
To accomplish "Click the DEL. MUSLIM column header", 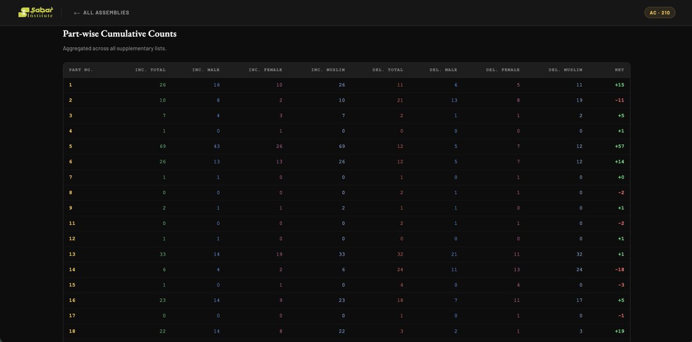I will (x=566, y=70).
